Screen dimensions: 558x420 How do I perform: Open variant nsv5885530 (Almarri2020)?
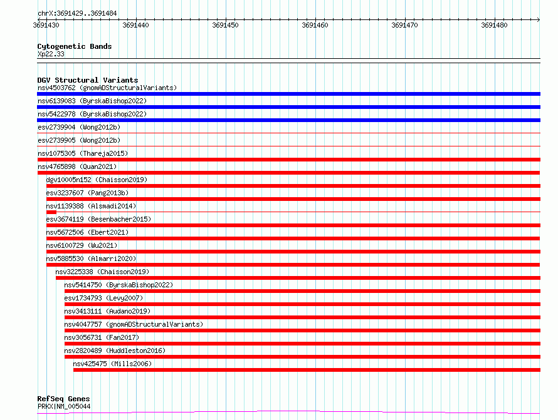point(91,259)
